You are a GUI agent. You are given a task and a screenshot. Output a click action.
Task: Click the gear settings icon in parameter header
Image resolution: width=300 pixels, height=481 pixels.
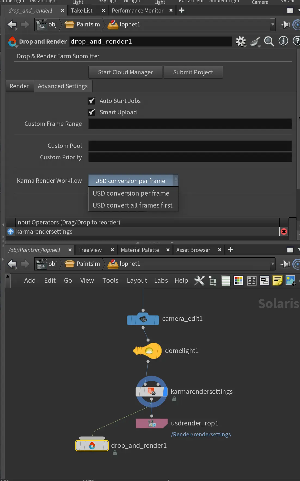click(240, 41)
